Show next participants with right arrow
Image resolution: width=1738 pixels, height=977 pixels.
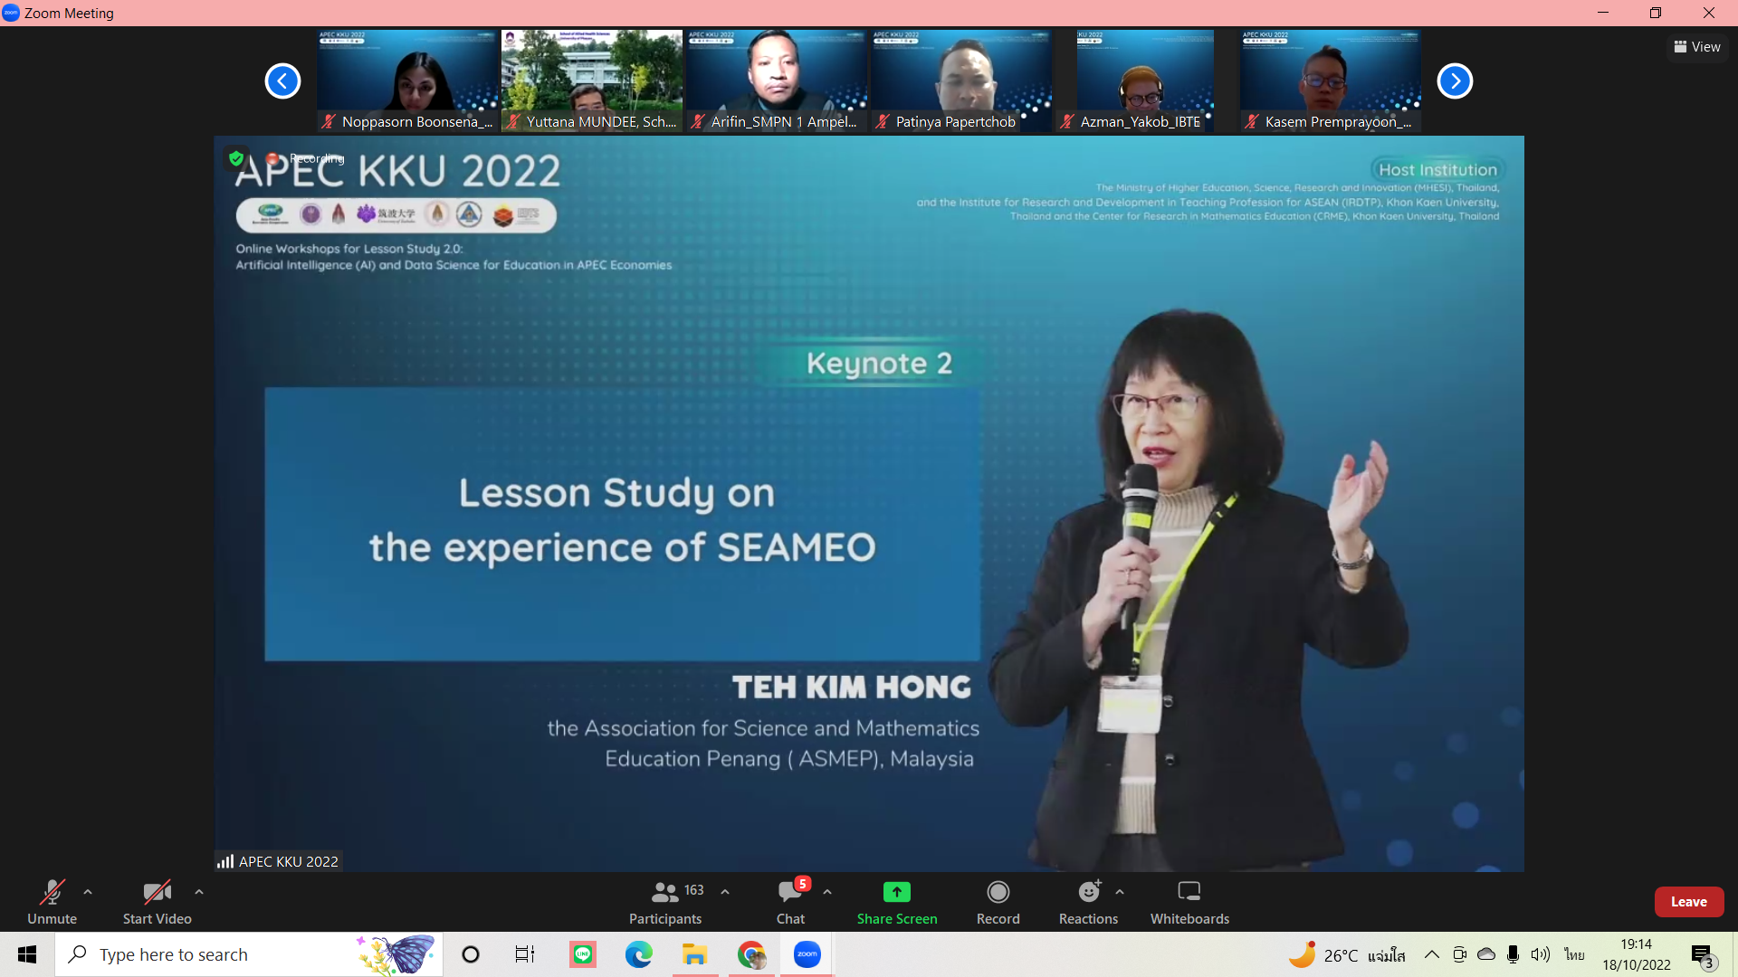click(1455, 81)
